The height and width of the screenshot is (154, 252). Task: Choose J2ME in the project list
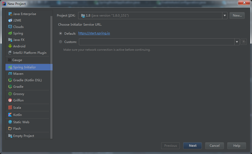click(28, 20)
